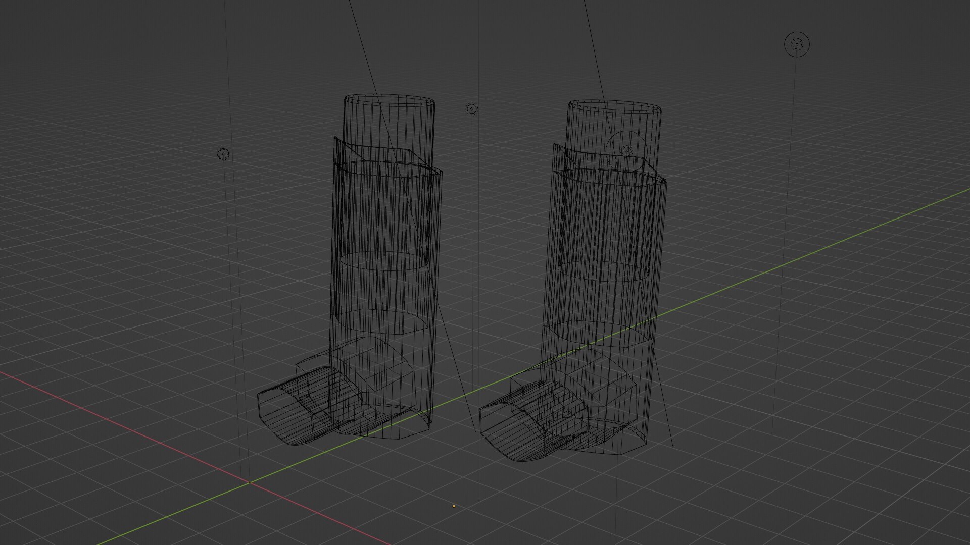970x545 pixels.
Task: Select the light icon left of the left inhaler
Action: (223, 153)
